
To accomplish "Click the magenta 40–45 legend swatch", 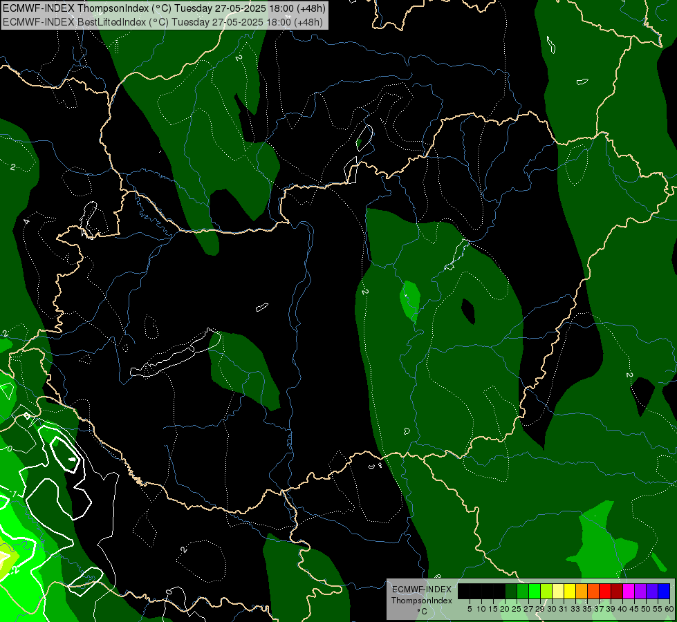I will 629,591.
